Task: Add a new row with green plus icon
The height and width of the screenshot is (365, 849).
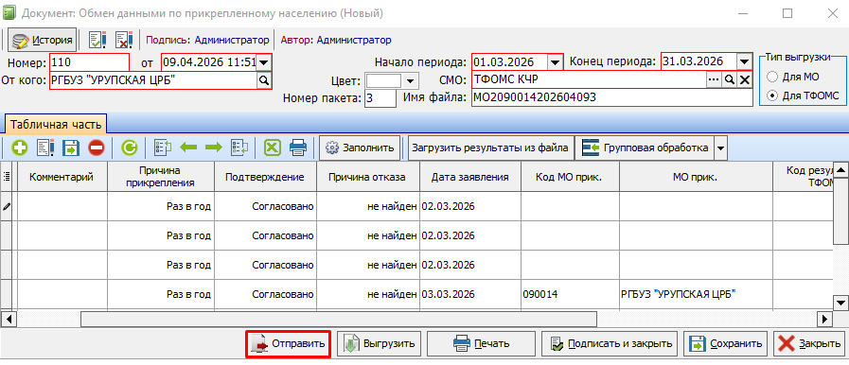Action: 20,148
